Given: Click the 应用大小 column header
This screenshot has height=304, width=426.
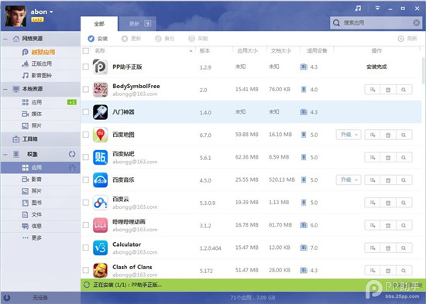Looking at the screenshot, I should tap(247, 51).
